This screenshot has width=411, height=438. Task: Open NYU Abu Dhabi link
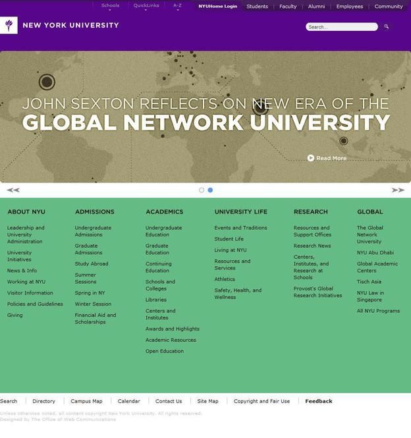tap(375, 252)
